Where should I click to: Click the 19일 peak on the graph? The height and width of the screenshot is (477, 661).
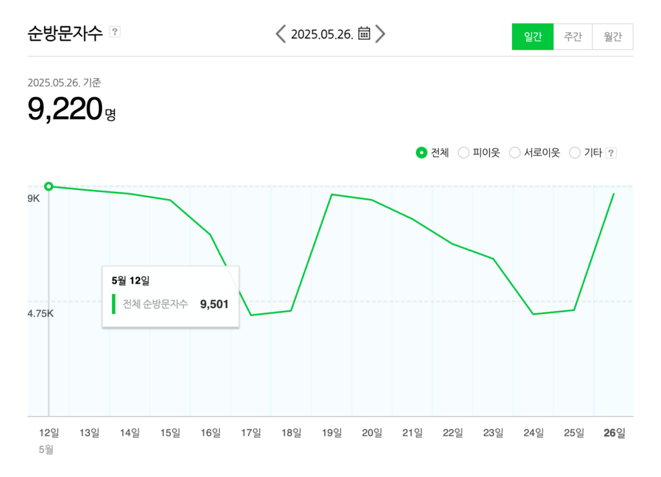click(x=332, y=195)
